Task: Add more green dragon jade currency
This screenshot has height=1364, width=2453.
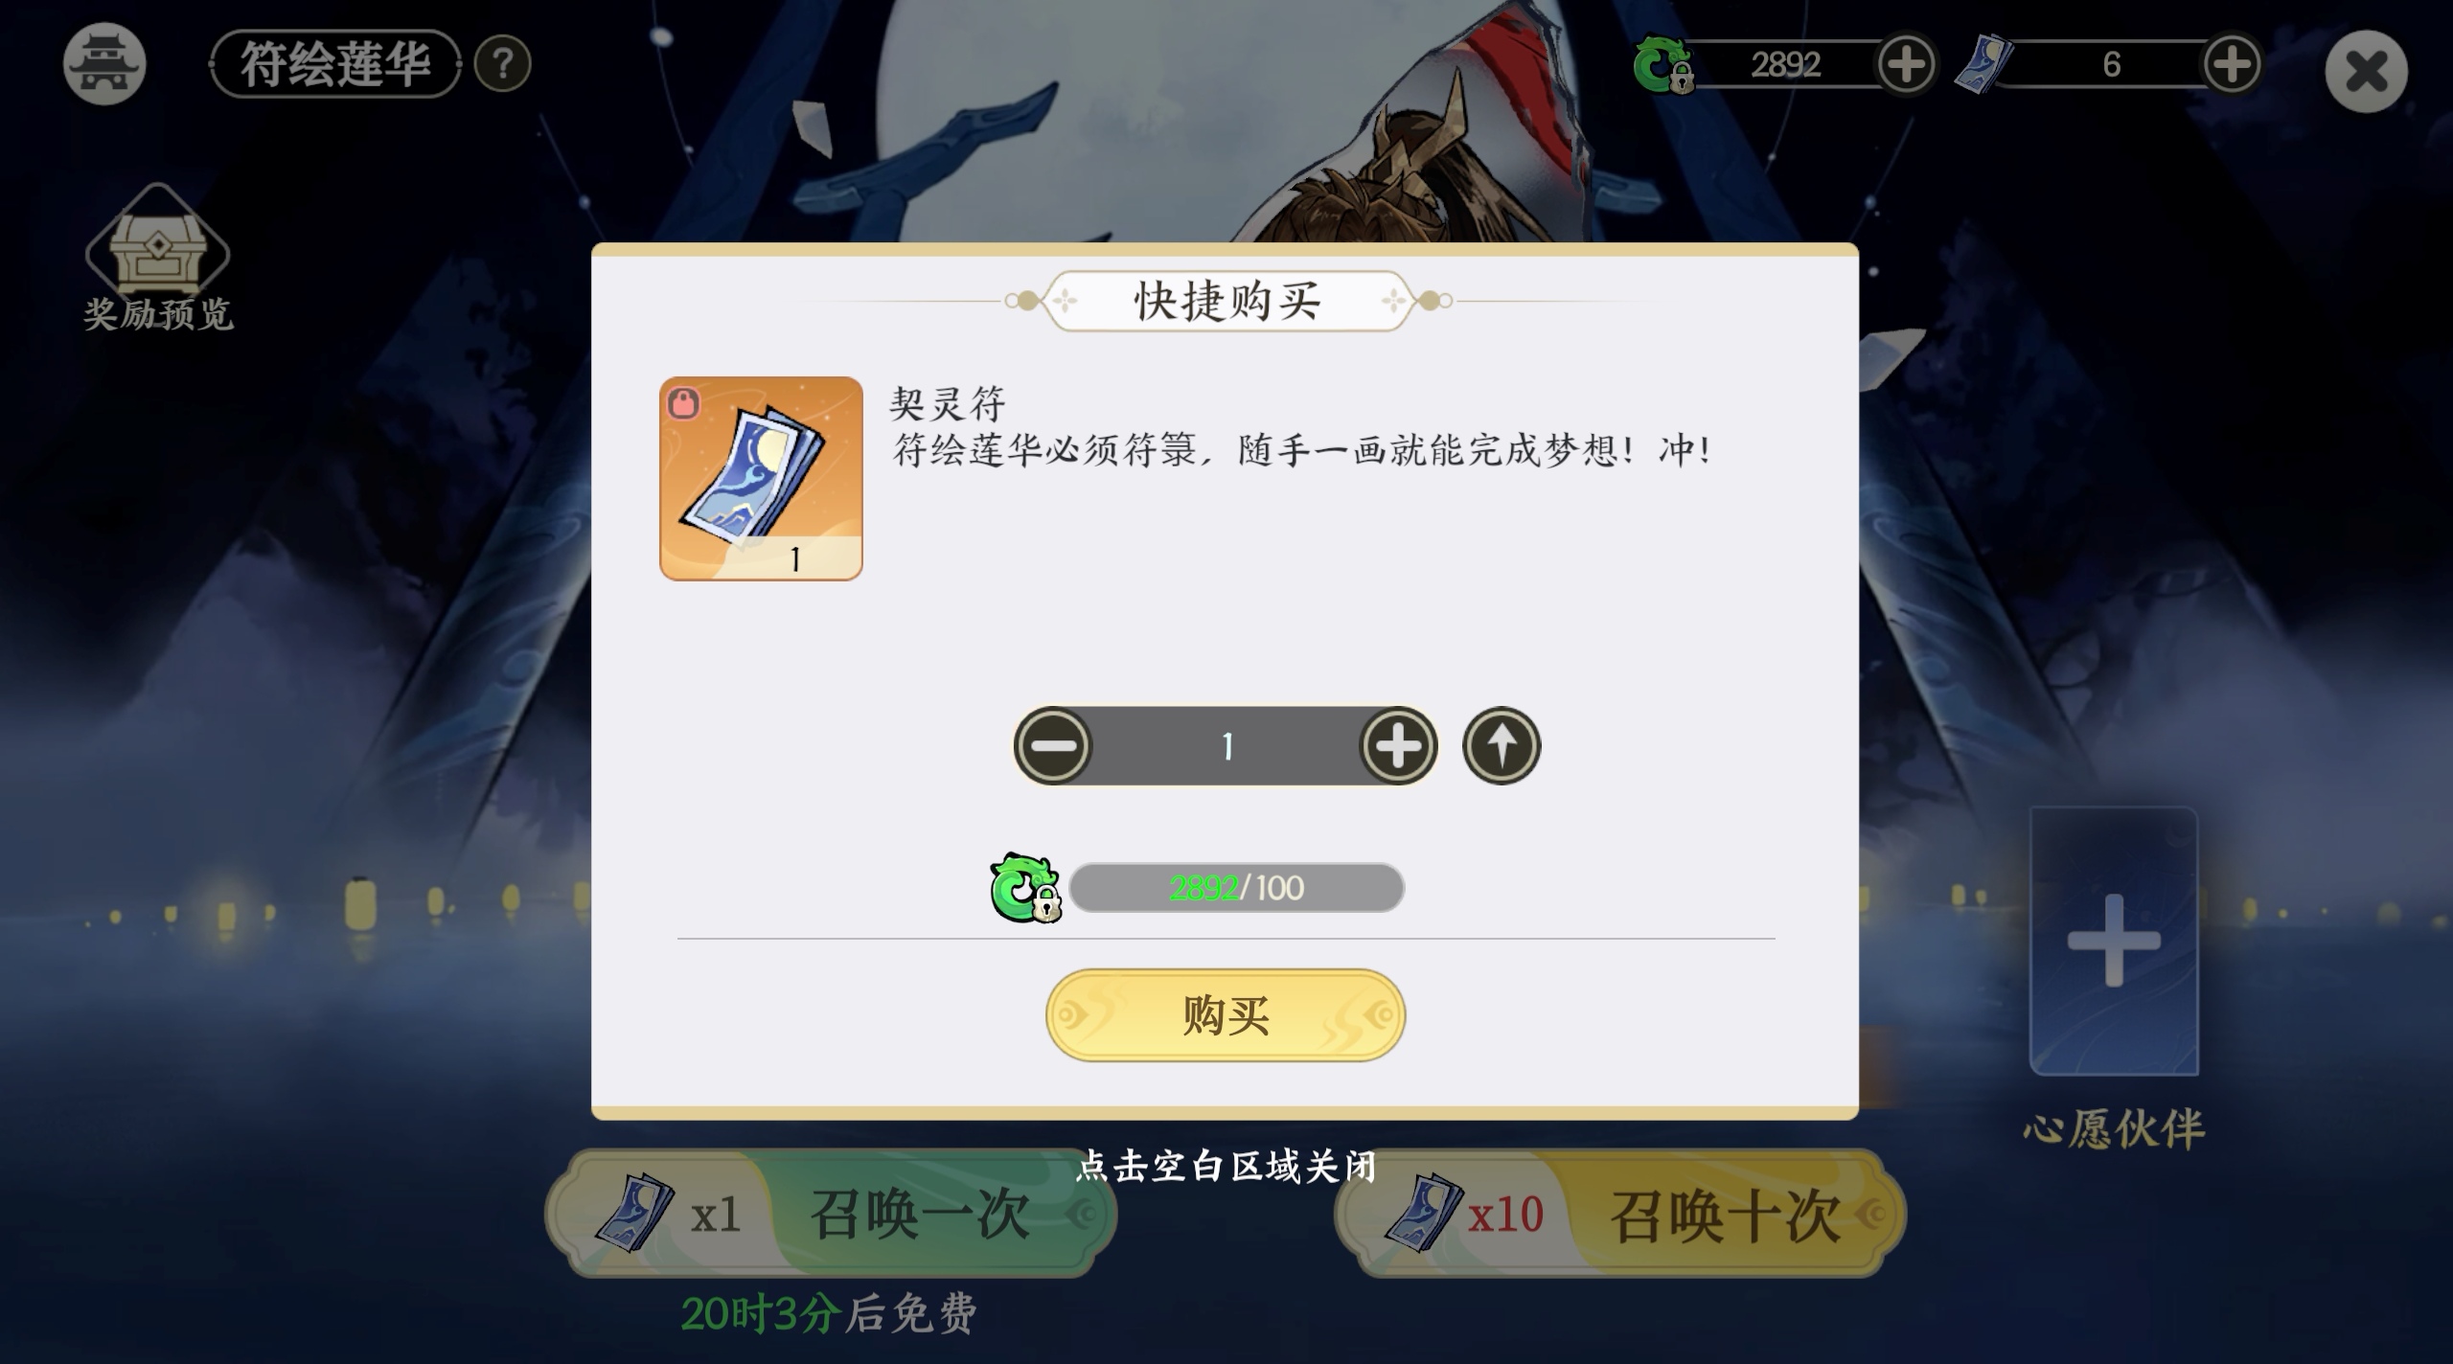Action: tap(1905, 64)
